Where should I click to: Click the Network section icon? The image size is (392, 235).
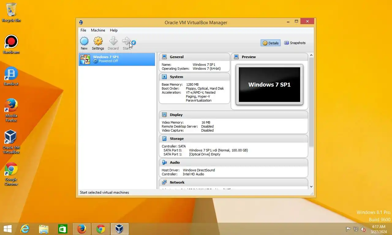tap(164, 182)
